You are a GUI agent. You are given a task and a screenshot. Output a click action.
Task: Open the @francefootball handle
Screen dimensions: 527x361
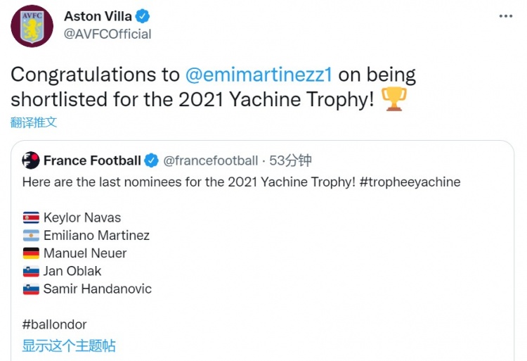point(211,160)
